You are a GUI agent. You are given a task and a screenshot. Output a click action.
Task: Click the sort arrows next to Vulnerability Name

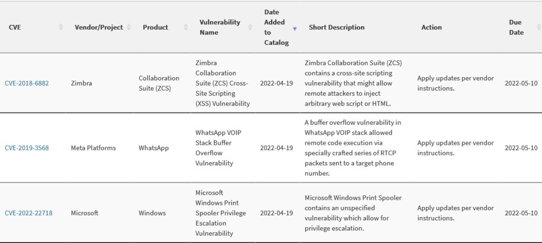pyautogui.click(x=250, y=27)
